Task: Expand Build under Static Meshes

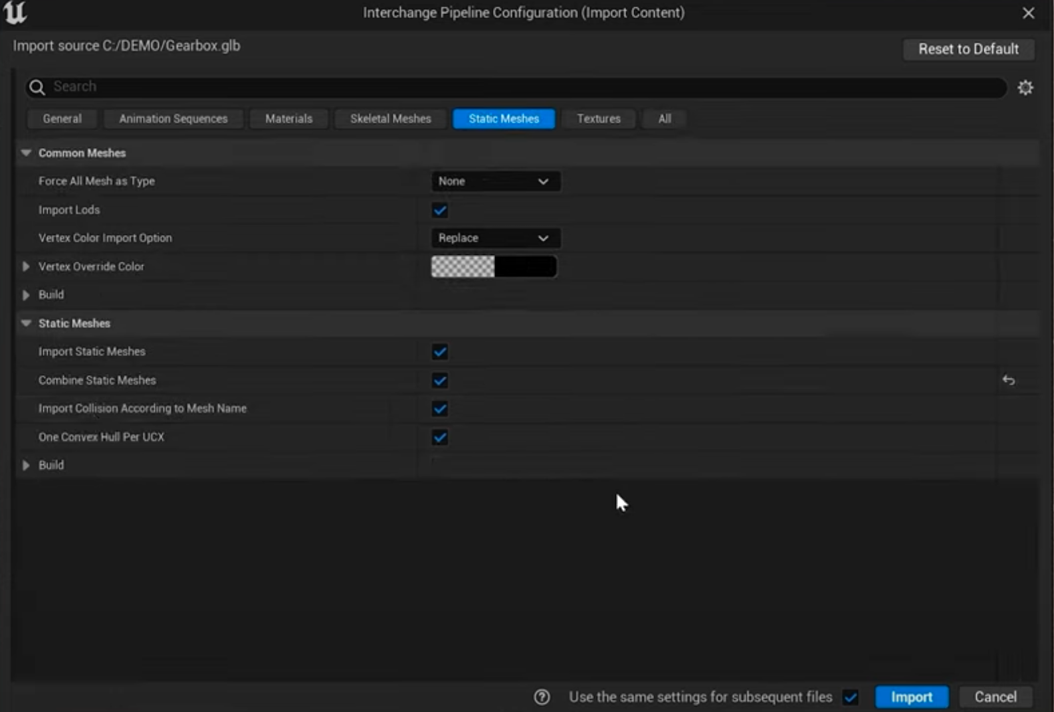Action: point(26,466)
